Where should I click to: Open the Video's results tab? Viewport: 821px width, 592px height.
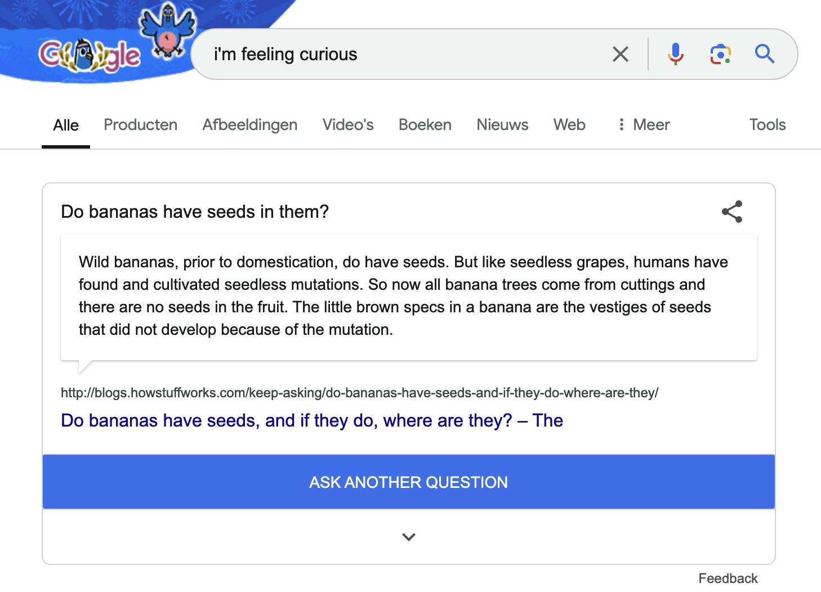pyautogui.click(x=347, y=125)
